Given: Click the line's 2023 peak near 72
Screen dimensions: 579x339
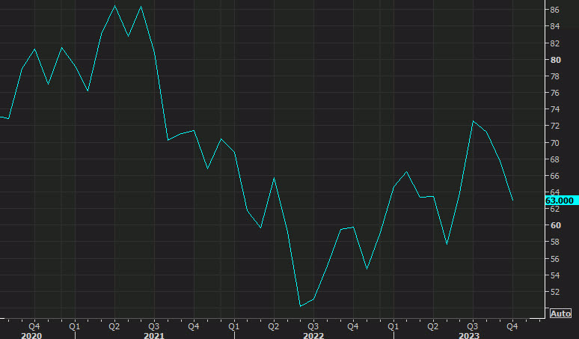Looking at the screenshot, I should (473, 121).
